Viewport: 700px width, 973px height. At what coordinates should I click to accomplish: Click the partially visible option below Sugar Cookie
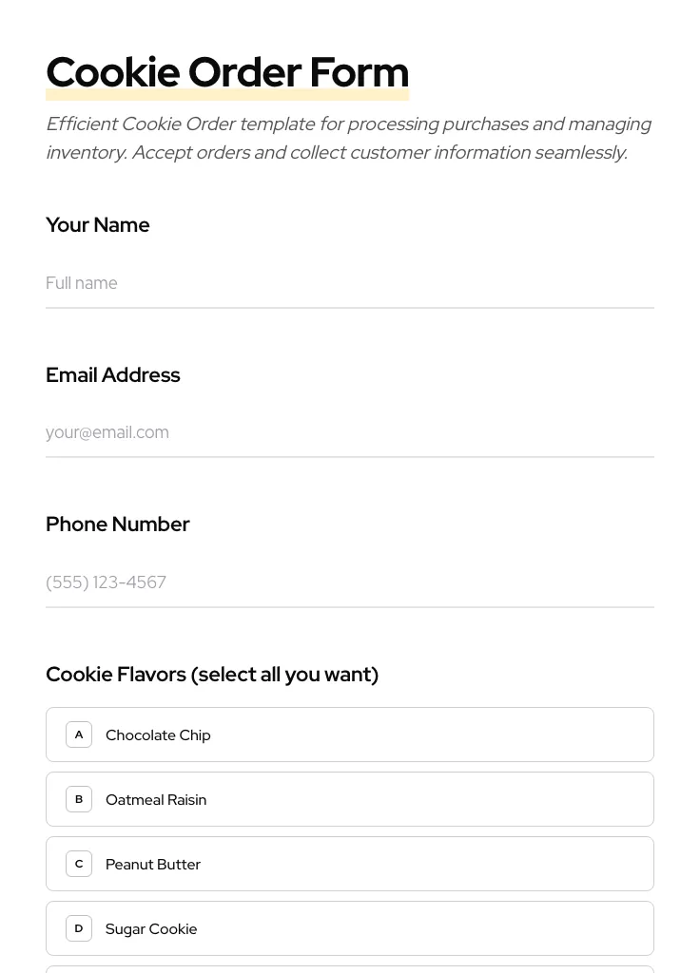point(350,969)
